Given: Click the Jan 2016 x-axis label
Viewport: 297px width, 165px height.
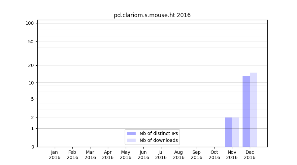Looking at the screenshot, I should (55, 155).
